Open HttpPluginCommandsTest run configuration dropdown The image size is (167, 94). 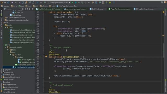(59, 2)
